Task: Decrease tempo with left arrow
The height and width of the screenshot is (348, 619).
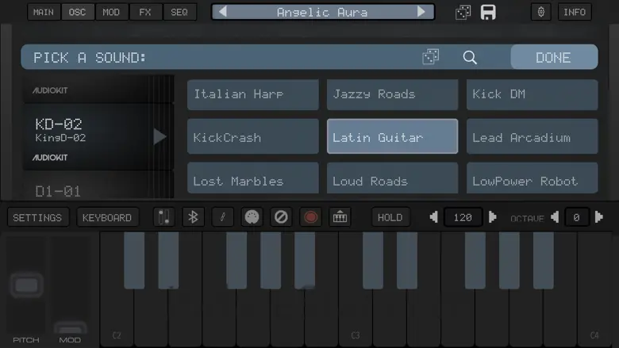Action: coord(434,217)
